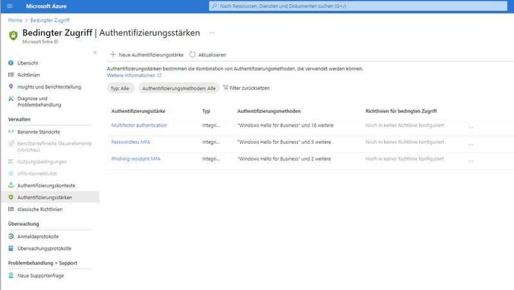Select VPN-Konnektivität item
Image resolution: width=514 pixels, height=290 pixels.
pyautogui.click(x=37, y=173)
